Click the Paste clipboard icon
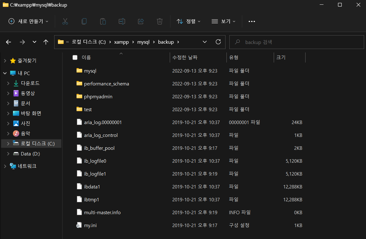366x239 pixels. [x=103, y=21]
